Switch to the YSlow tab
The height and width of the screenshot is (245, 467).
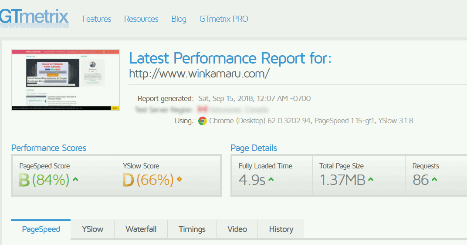coord(93,229)
